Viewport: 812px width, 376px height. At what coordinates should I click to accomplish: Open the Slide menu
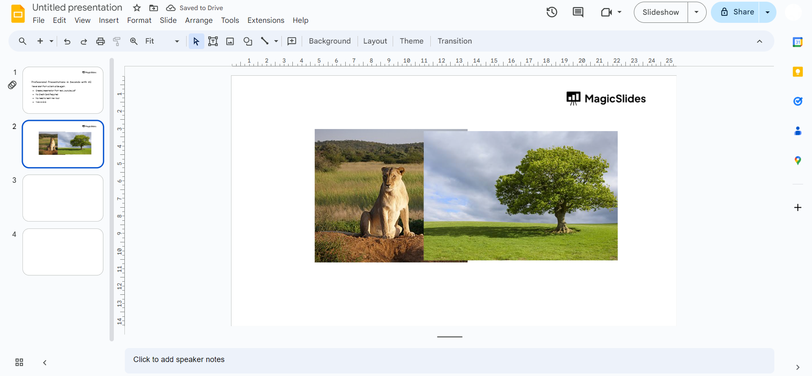click(x=168, y=20)
